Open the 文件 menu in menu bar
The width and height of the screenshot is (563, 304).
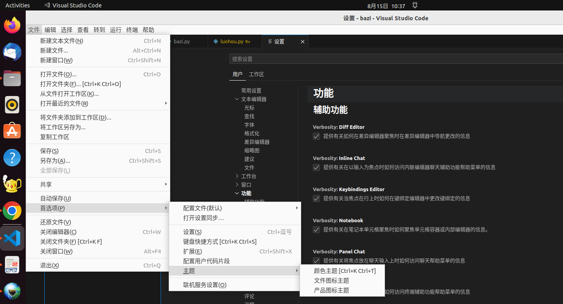34,30
